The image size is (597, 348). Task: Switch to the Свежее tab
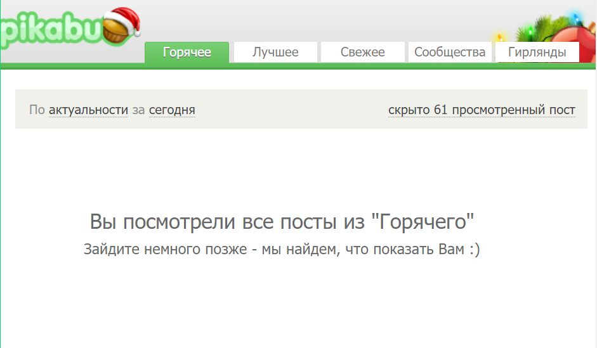click(x=362, y=52)
